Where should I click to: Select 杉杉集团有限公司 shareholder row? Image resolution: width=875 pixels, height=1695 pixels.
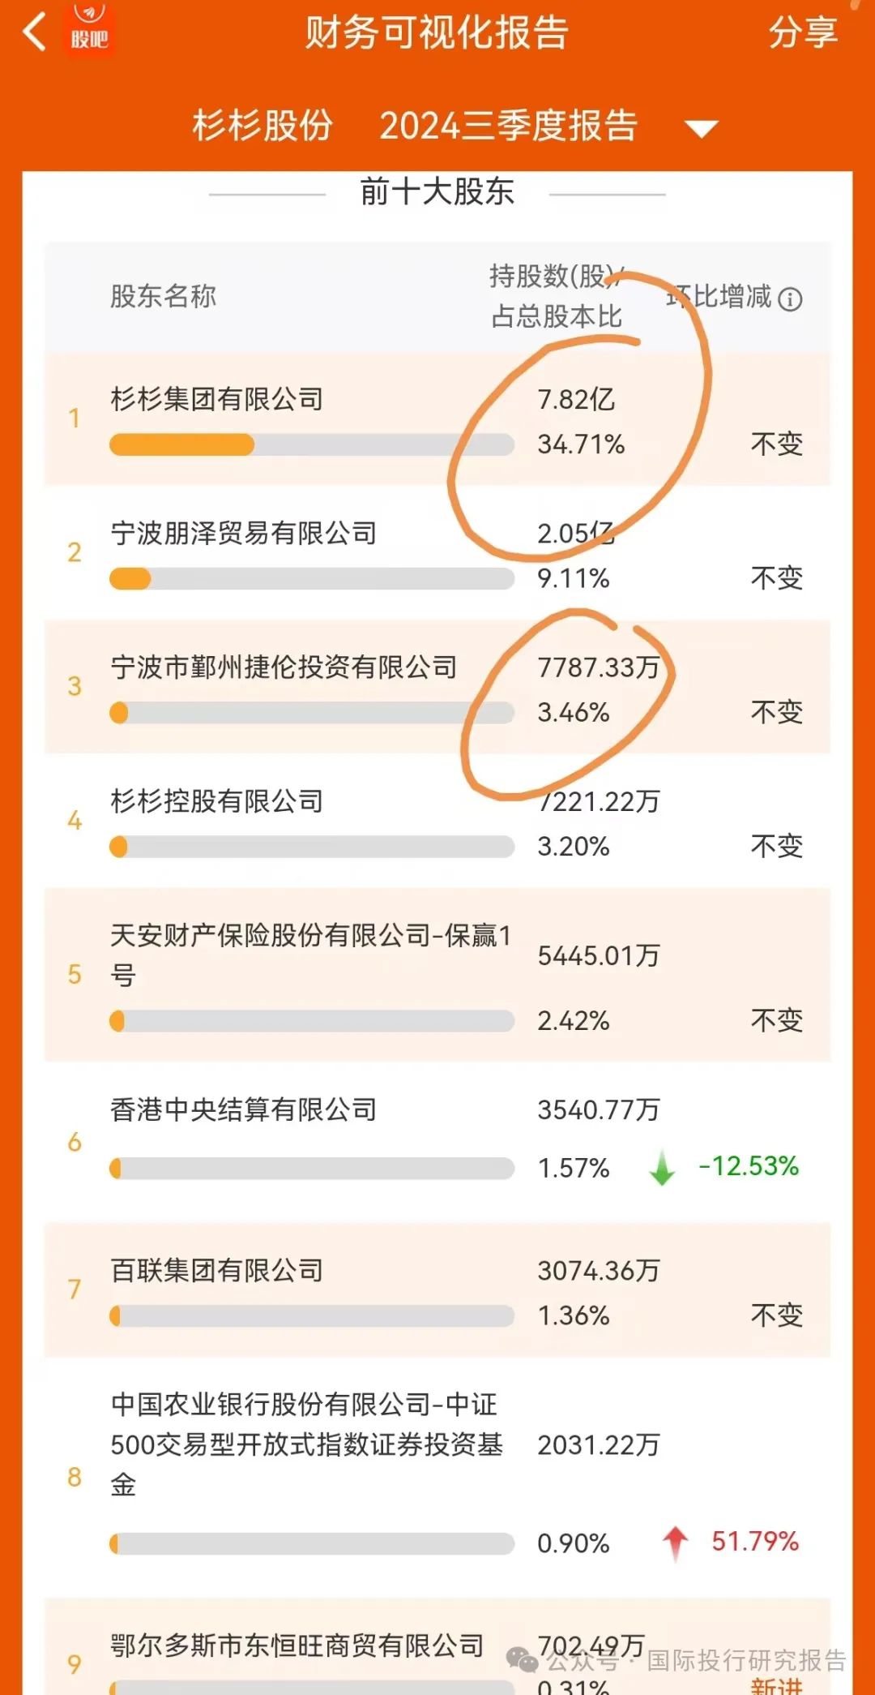(437, 419)
